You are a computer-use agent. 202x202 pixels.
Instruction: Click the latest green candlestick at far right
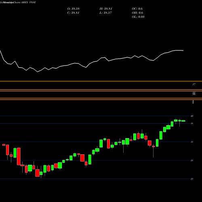[183, 121]
